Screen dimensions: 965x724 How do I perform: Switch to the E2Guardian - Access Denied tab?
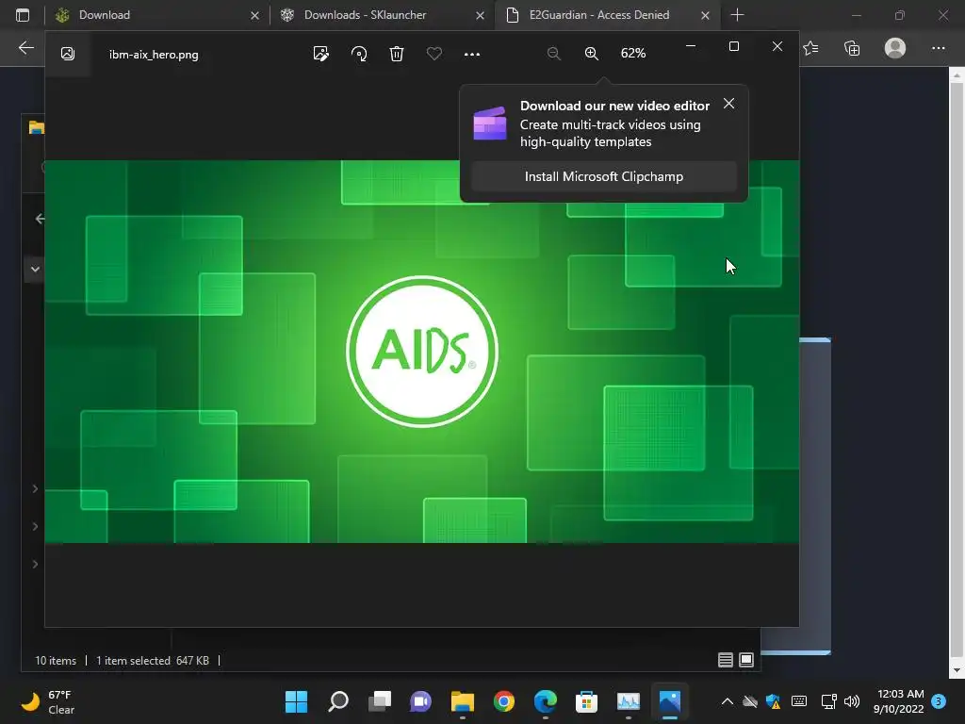point(608,15)
